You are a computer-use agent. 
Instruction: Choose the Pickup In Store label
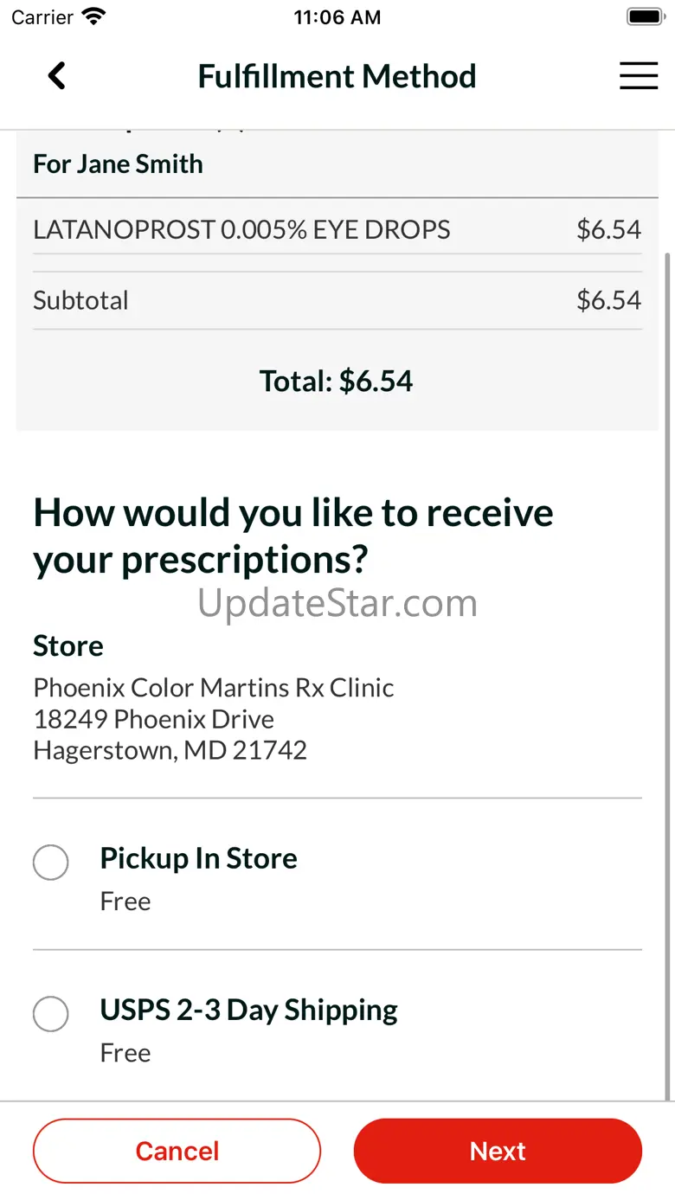[x=198, y=858]
